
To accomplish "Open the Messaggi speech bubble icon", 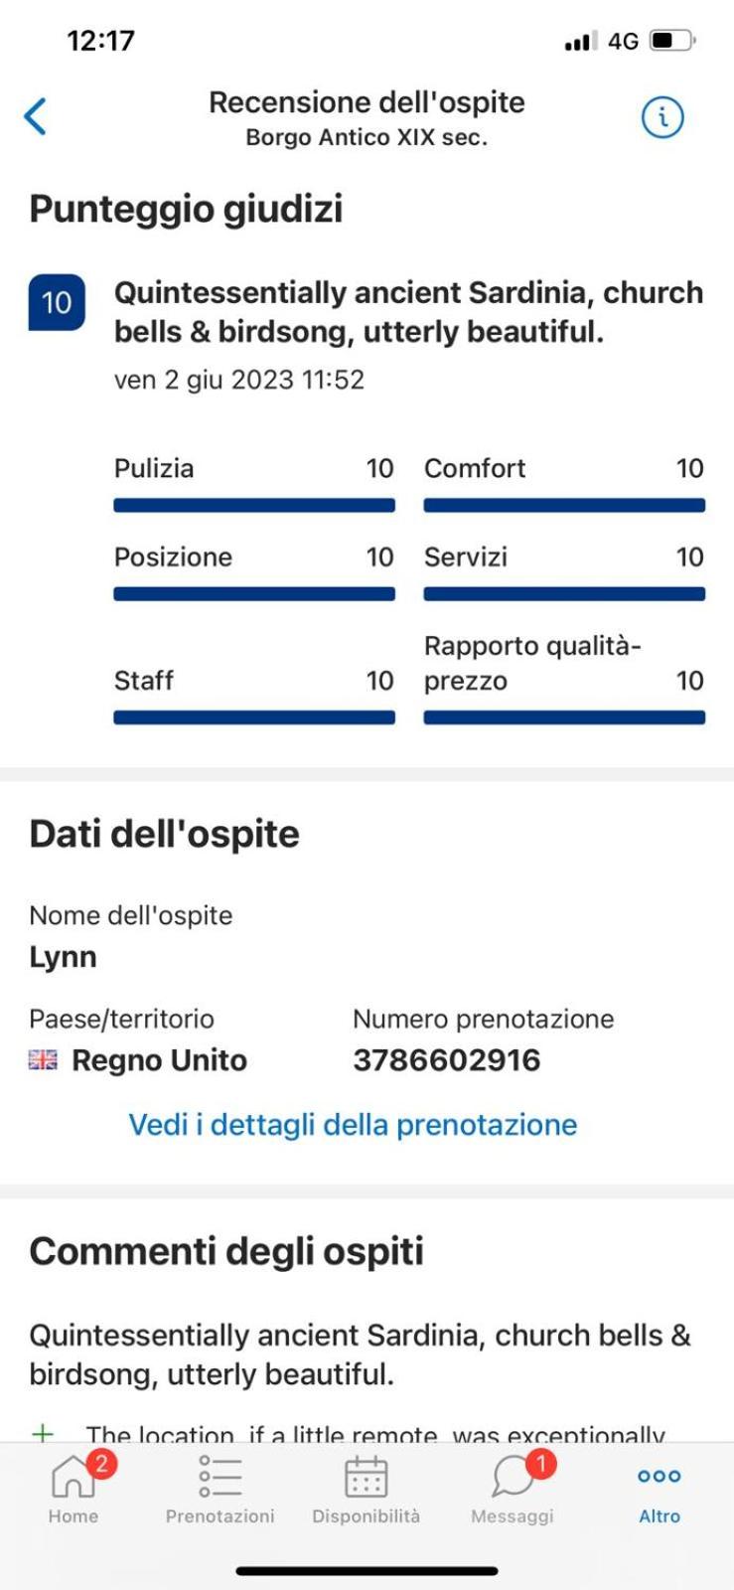I will point(513,1476).
